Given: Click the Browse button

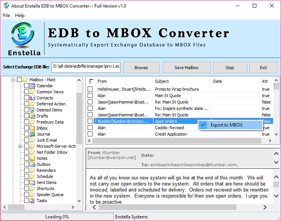Looking at the screenshot, I should coord(141,68).
